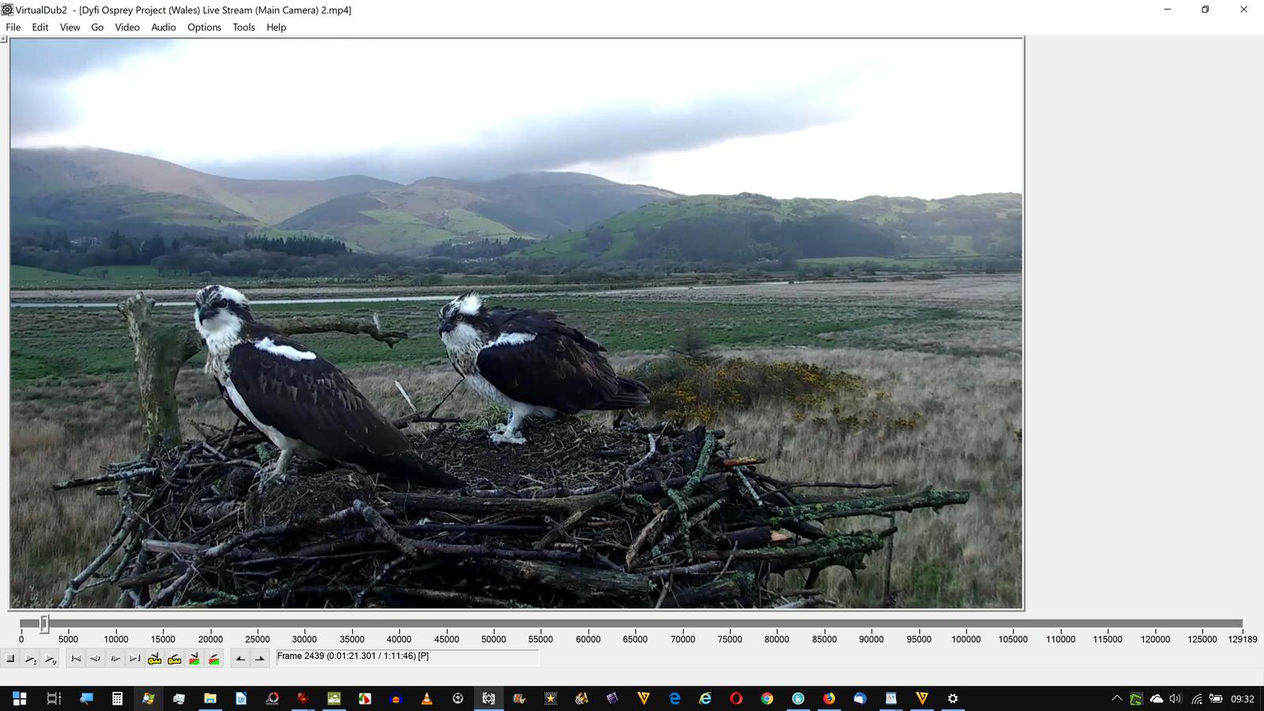Click the Stop playback button
Screen dimensions: 1264x711
pos(11,658)
